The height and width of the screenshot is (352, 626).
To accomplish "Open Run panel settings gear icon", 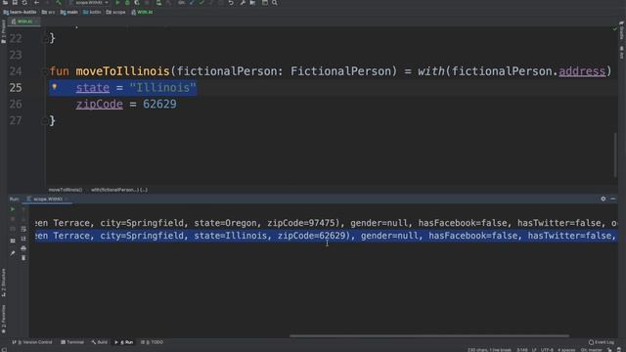I will point(604,198).
